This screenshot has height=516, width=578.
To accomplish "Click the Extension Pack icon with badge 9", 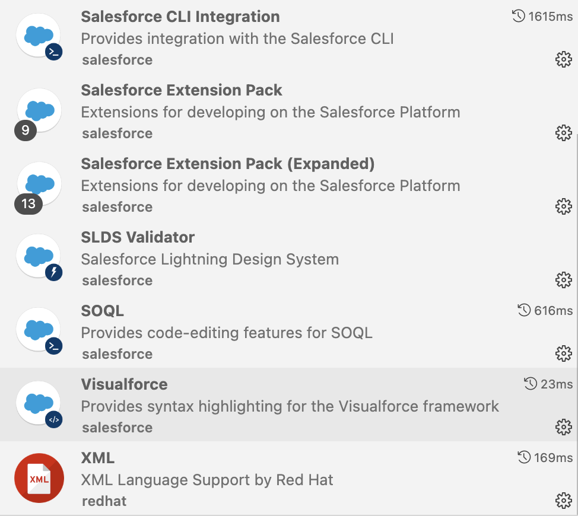I will pos(38,110).
